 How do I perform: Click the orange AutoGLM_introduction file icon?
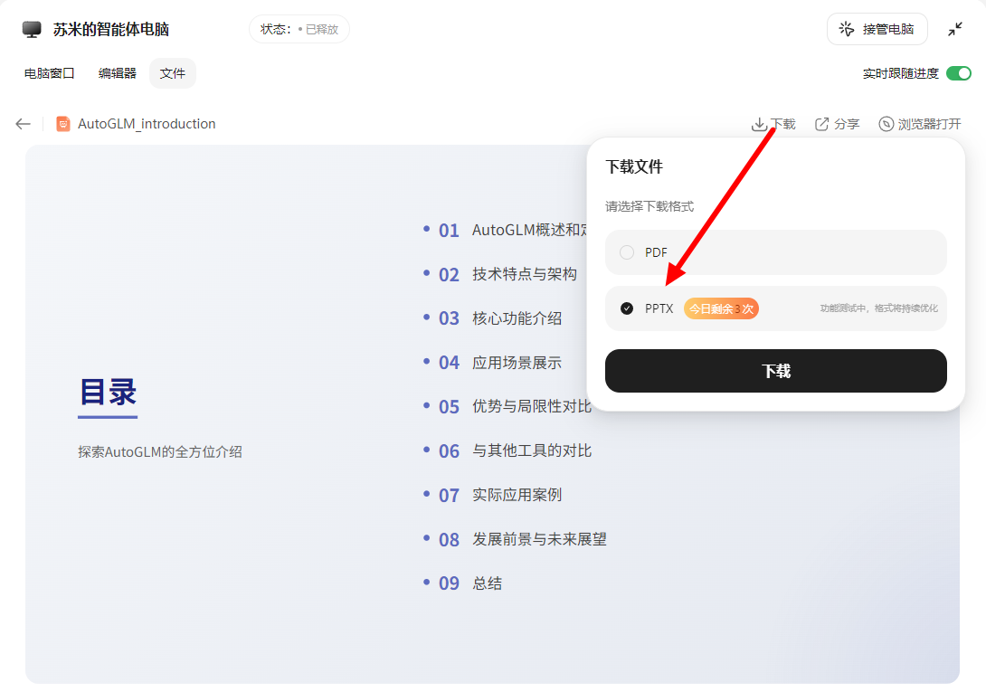pos(63,124)
